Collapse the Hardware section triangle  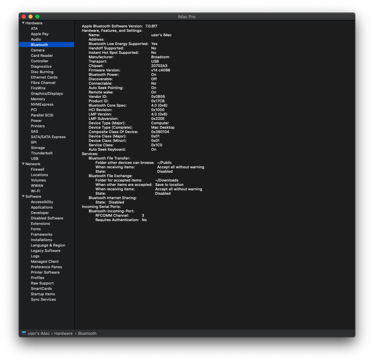click(x=23, y=23)
